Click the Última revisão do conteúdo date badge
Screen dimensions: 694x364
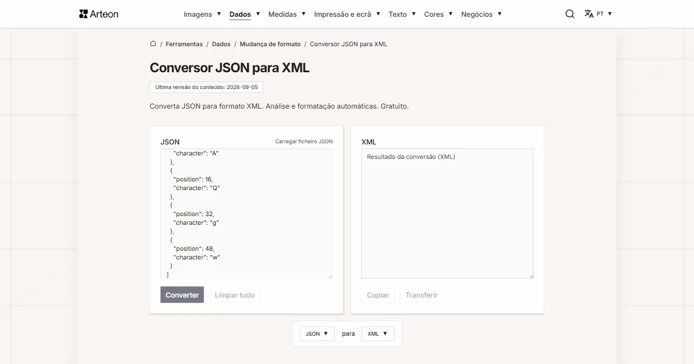tap(206, 87)
